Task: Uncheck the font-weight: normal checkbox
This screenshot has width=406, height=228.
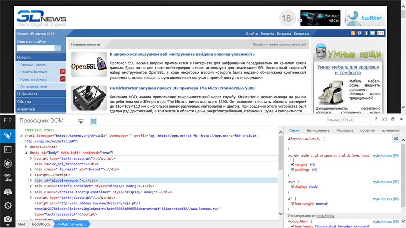Action: pyautogui.click(x=292, y=204)
